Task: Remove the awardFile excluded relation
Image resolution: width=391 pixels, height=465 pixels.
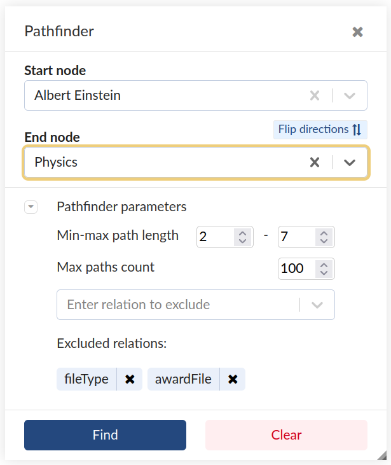Action: coord(233,380)
